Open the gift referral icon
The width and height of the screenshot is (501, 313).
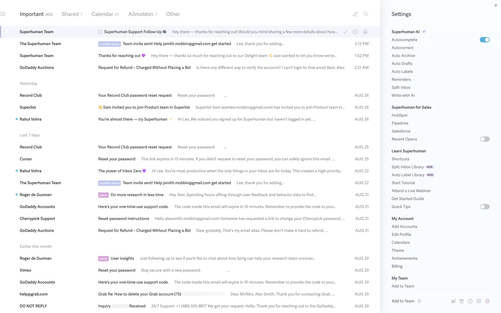(x=462, y=301)
